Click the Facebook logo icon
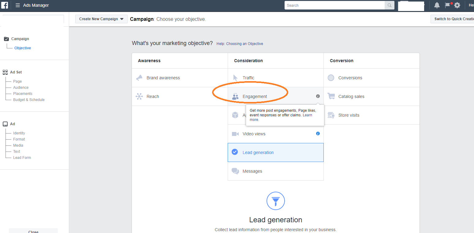Screen dimensions: 474x233 (x=5, y=5)
